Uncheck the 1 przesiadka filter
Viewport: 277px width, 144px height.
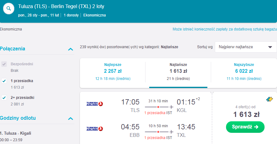pyautogui.click(x=4, y=81)
